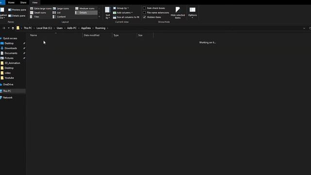Open the Sort by menu
The image size is (311, 175).
pyautogui.click(x=107, y=13)
